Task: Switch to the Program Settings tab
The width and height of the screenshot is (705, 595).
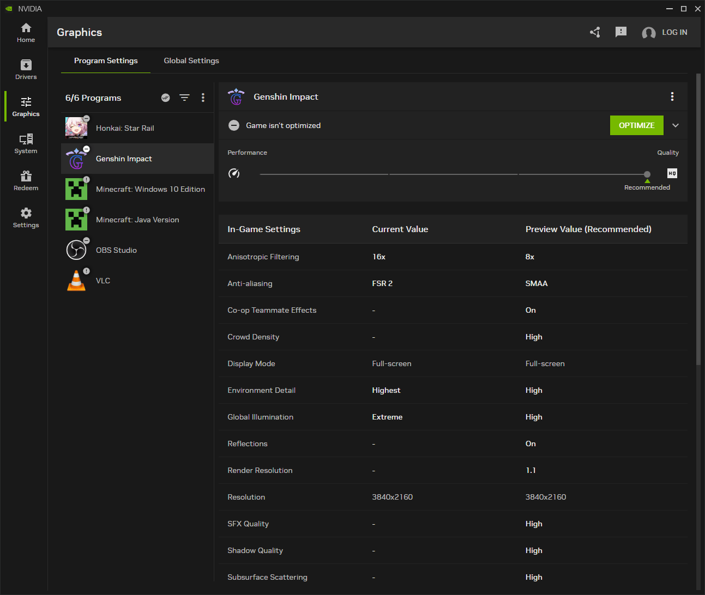Action: [x=106, y=60]
